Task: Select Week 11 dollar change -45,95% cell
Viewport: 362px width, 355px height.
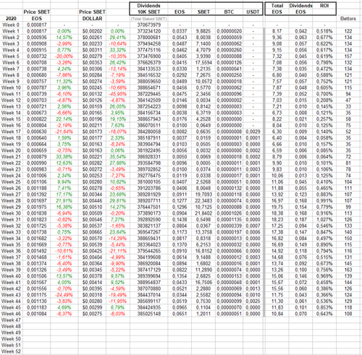Action: pos(118,94)
